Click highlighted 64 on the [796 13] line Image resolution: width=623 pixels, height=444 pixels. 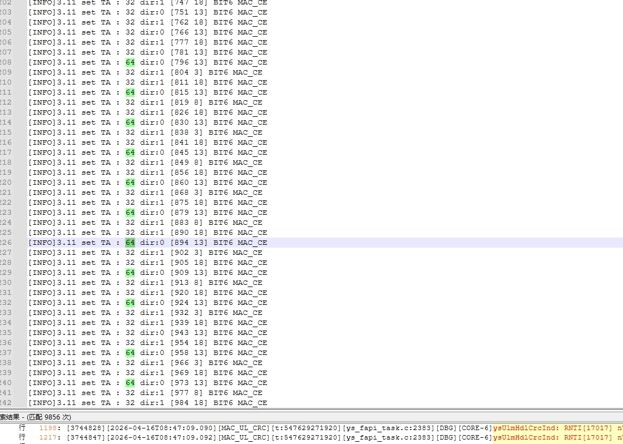(x=130, y=62)
